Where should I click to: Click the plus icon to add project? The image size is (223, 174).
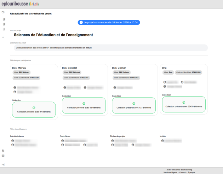pyautogui.click(x=3, y=37)
